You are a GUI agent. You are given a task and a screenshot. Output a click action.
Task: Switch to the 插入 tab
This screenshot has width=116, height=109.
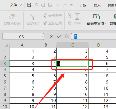[x=97, y=5]
